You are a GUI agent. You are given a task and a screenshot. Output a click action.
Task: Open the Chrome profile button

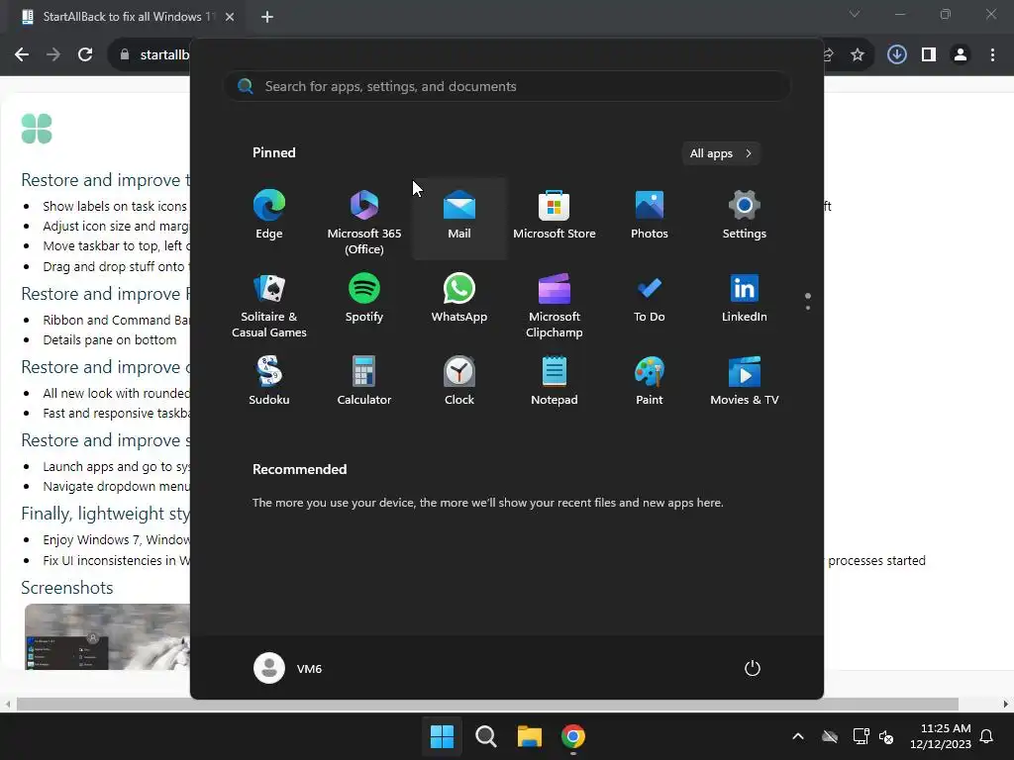pos(961,55)
